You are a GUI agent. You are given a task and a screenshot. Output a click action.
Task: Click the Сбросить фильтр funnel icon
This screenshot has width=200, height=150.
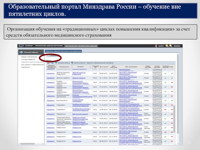(72, 63)
